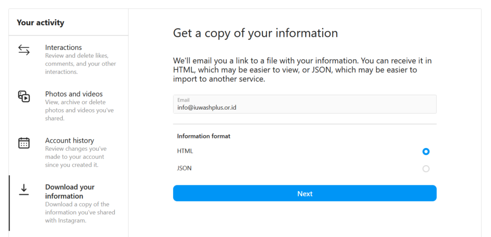491x237 pixels.
Task: Click into the Email input field
Action: [304, 104]
